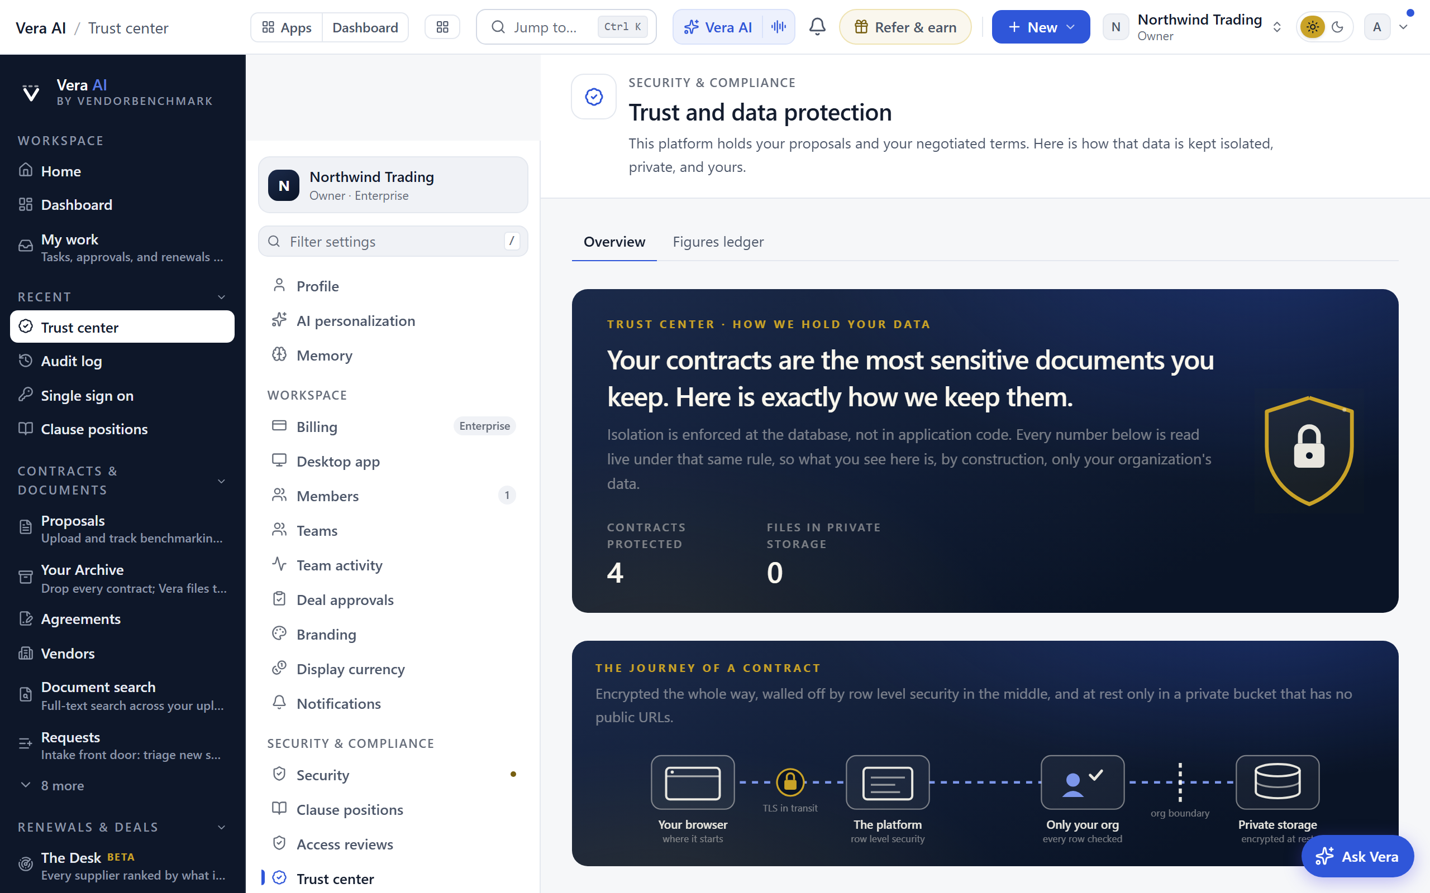Click the Desk target icon

click(x=25, y=865)
